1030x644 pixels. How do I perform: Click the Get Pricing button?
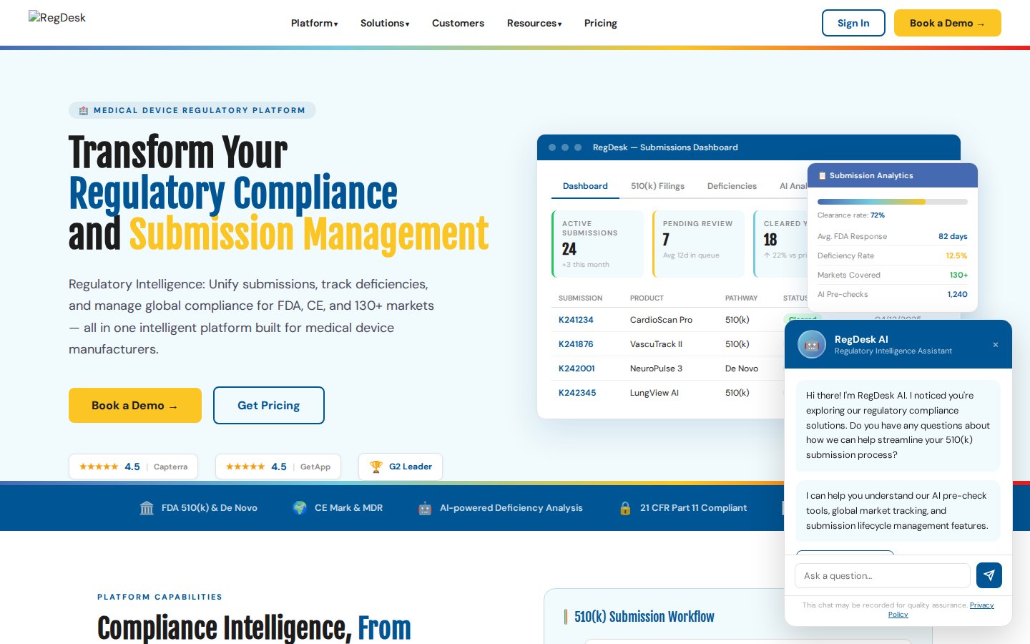click(x=269, y=405)
